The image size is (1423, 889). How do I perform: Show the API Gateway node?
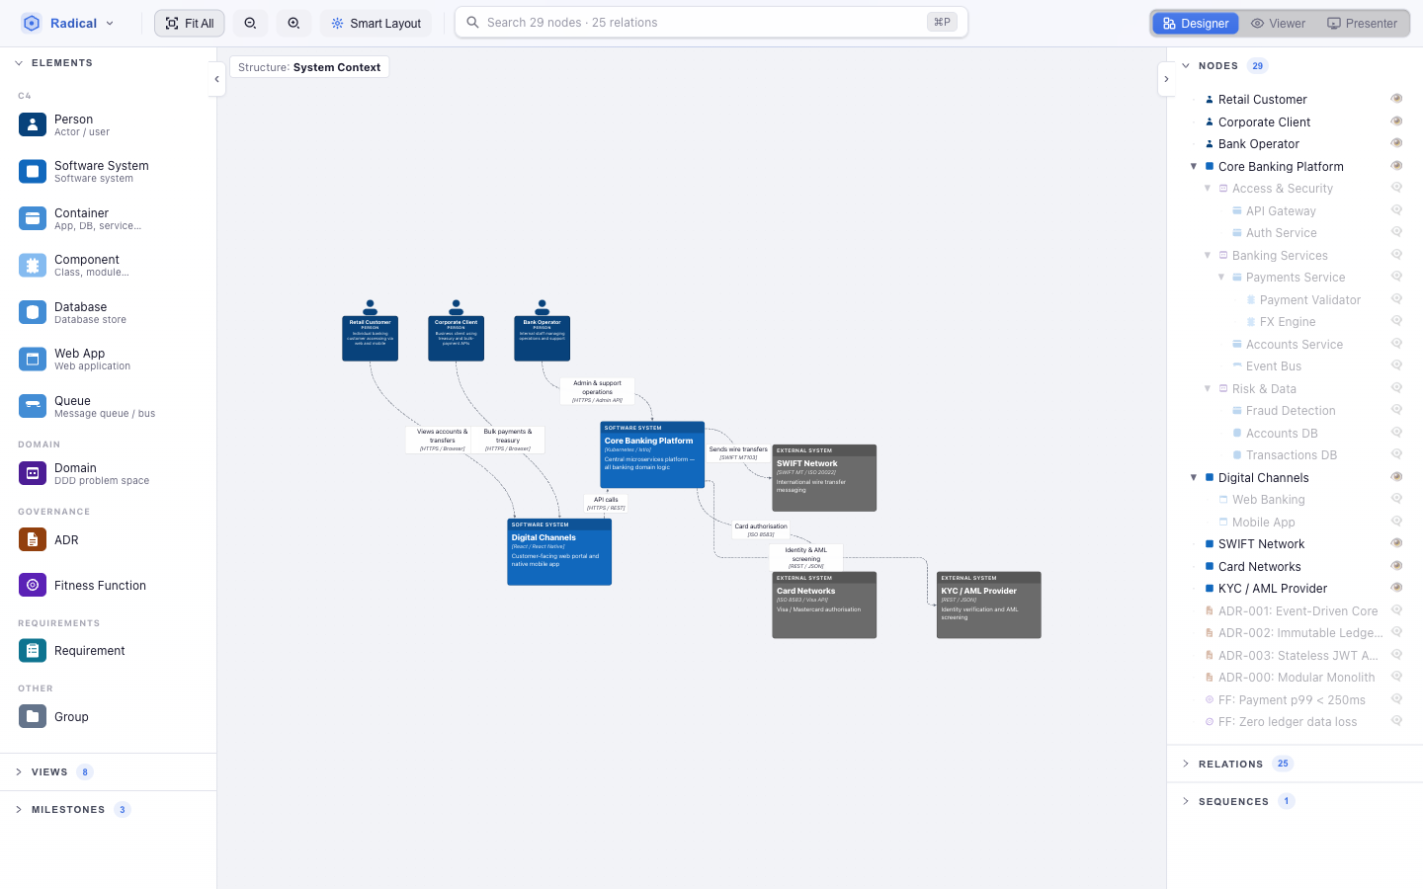[x=1396, y=210]
